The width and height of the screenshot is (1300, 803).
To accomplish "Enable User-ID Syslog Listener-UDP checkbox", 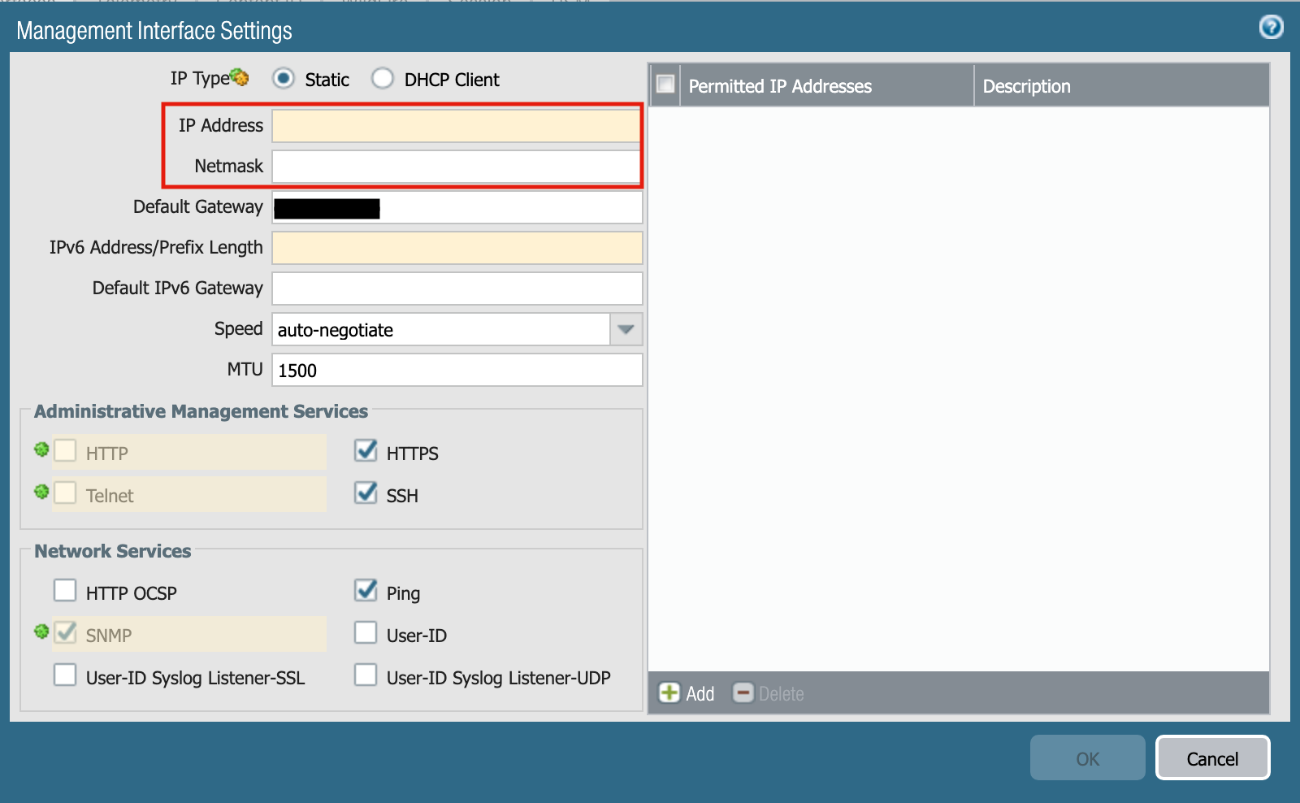I will tap(366, 675).
